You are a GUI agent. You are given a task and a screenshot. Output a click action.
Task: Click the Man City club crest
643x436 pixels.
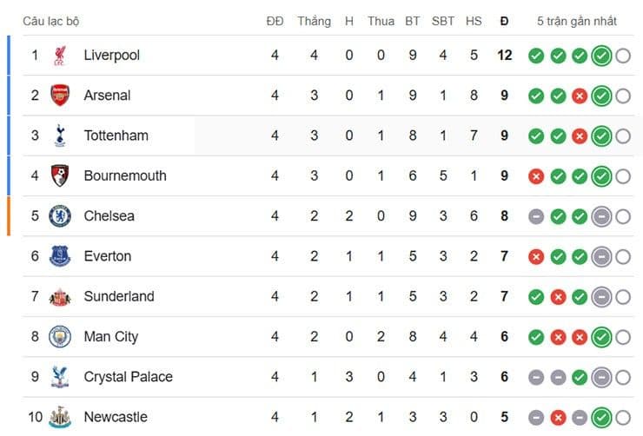[60, 336]
